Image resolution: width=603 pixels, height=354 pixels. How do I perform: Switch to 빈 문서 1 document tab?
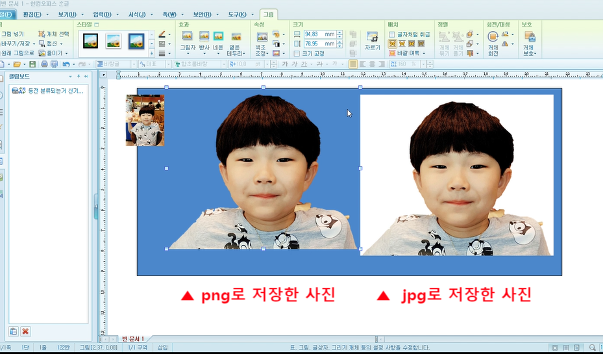(133, 339)
